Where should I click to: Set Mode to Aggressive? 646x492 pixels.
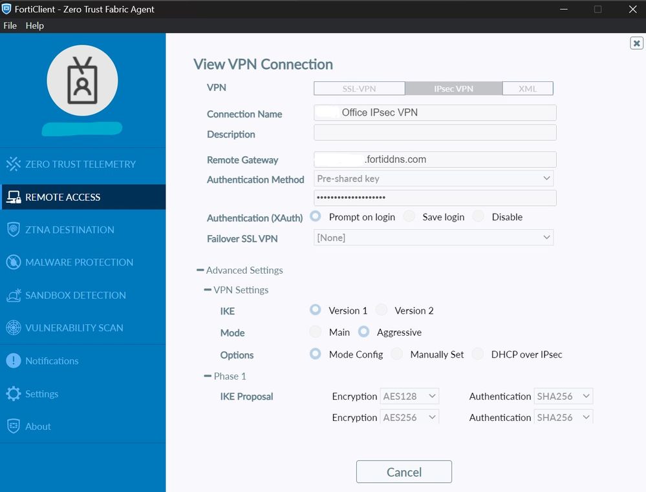364,332
